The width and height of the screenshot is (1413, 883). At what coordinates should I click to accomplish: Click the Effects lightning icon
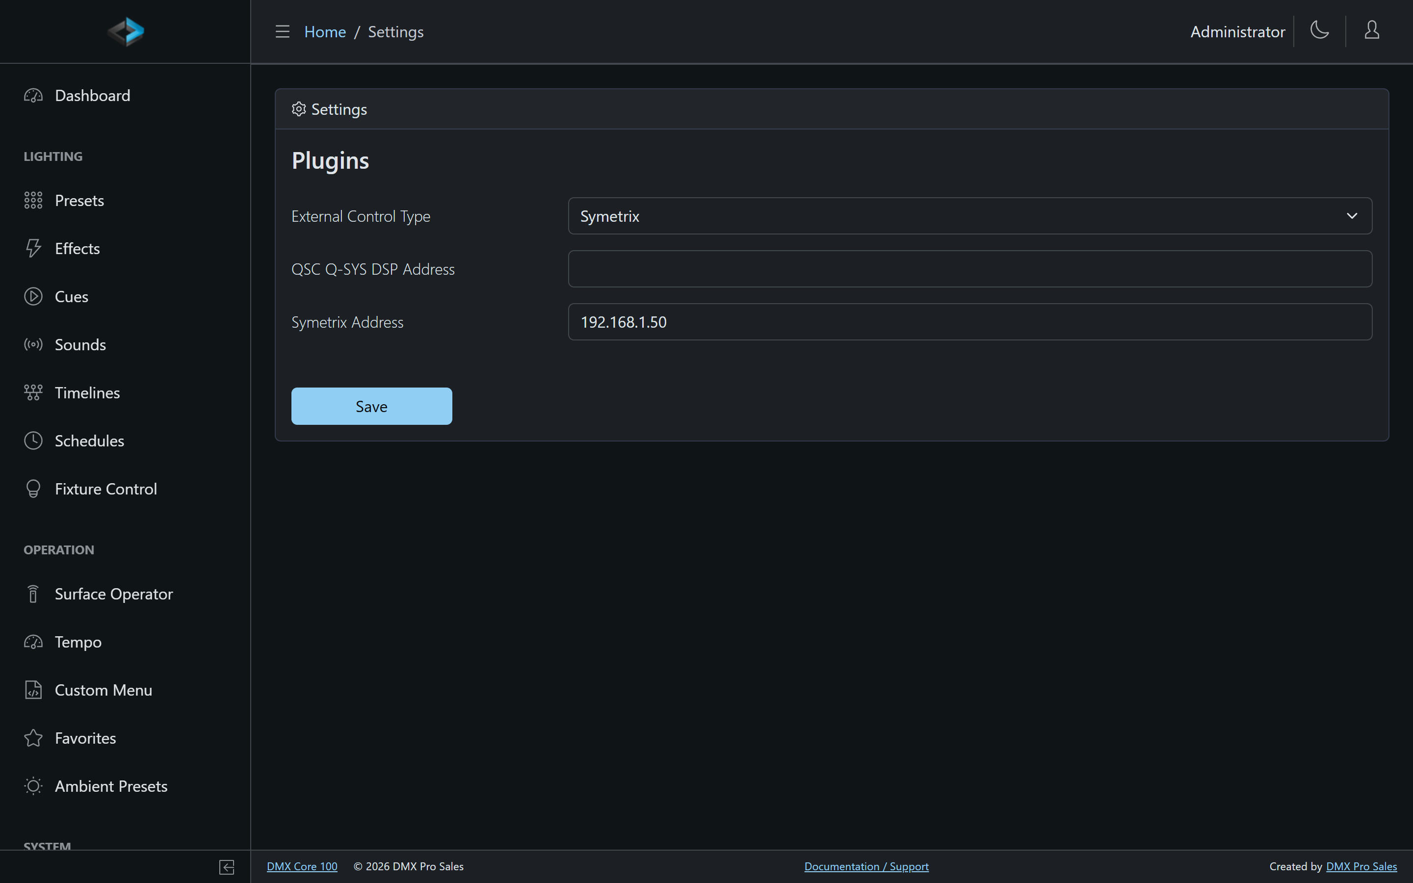(x=33, y=248)
